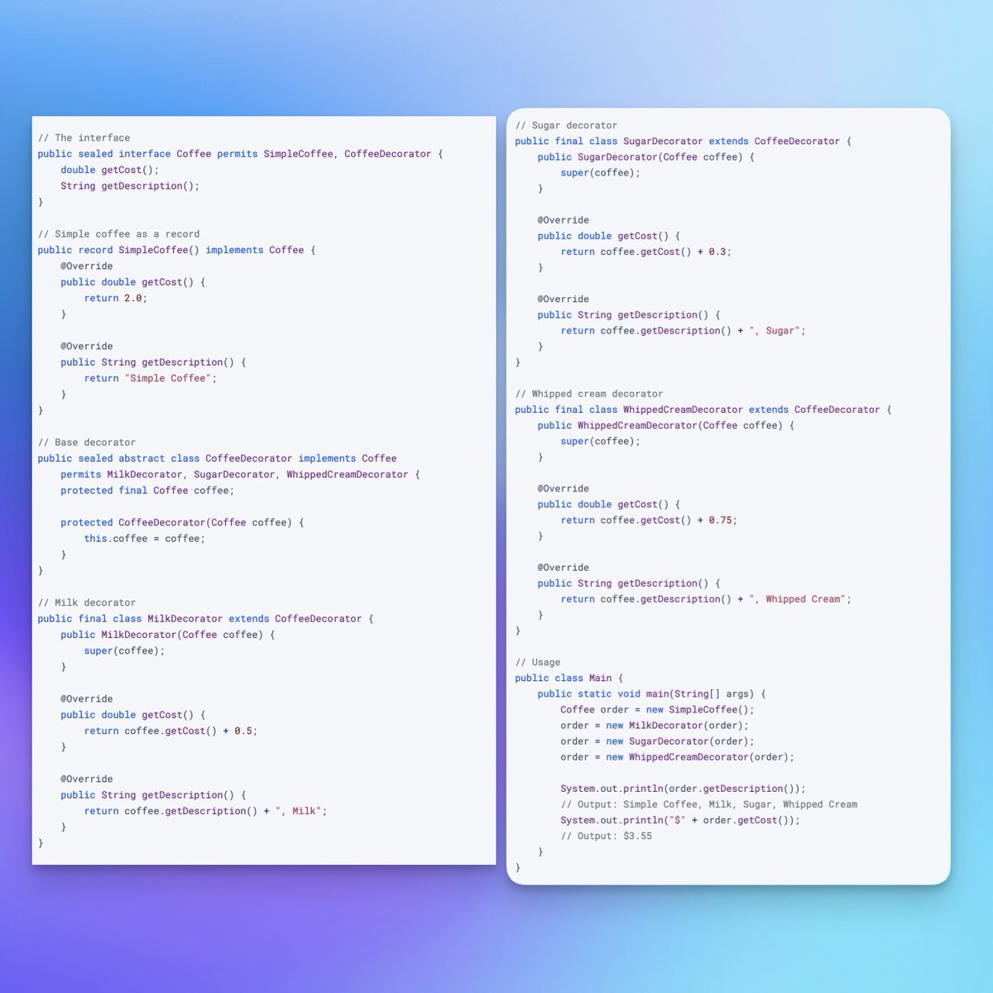
Task: Click "public static void main(String[] args)" line
Action: 651,694
